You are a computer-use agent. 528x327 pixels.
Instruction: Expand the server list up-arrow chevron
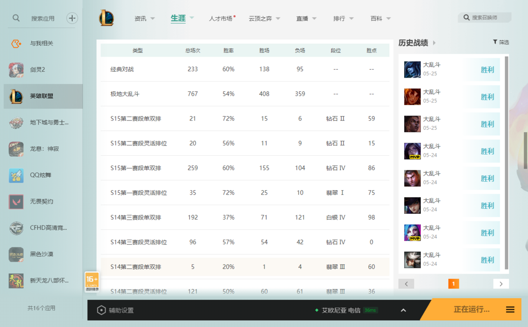tap(403, 310)
